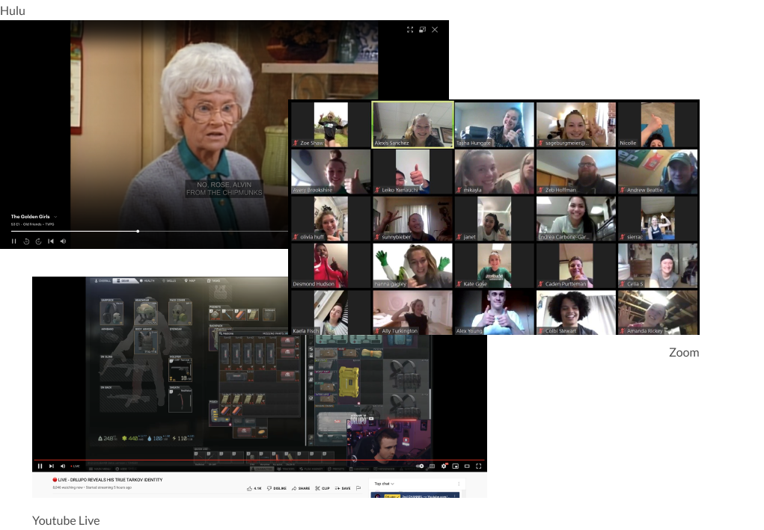Image resolution: width=764 pixels, height=530 pixels.
Task: Click 'Leiko Yamauchi' name label
Action: (x=400, y=191)
